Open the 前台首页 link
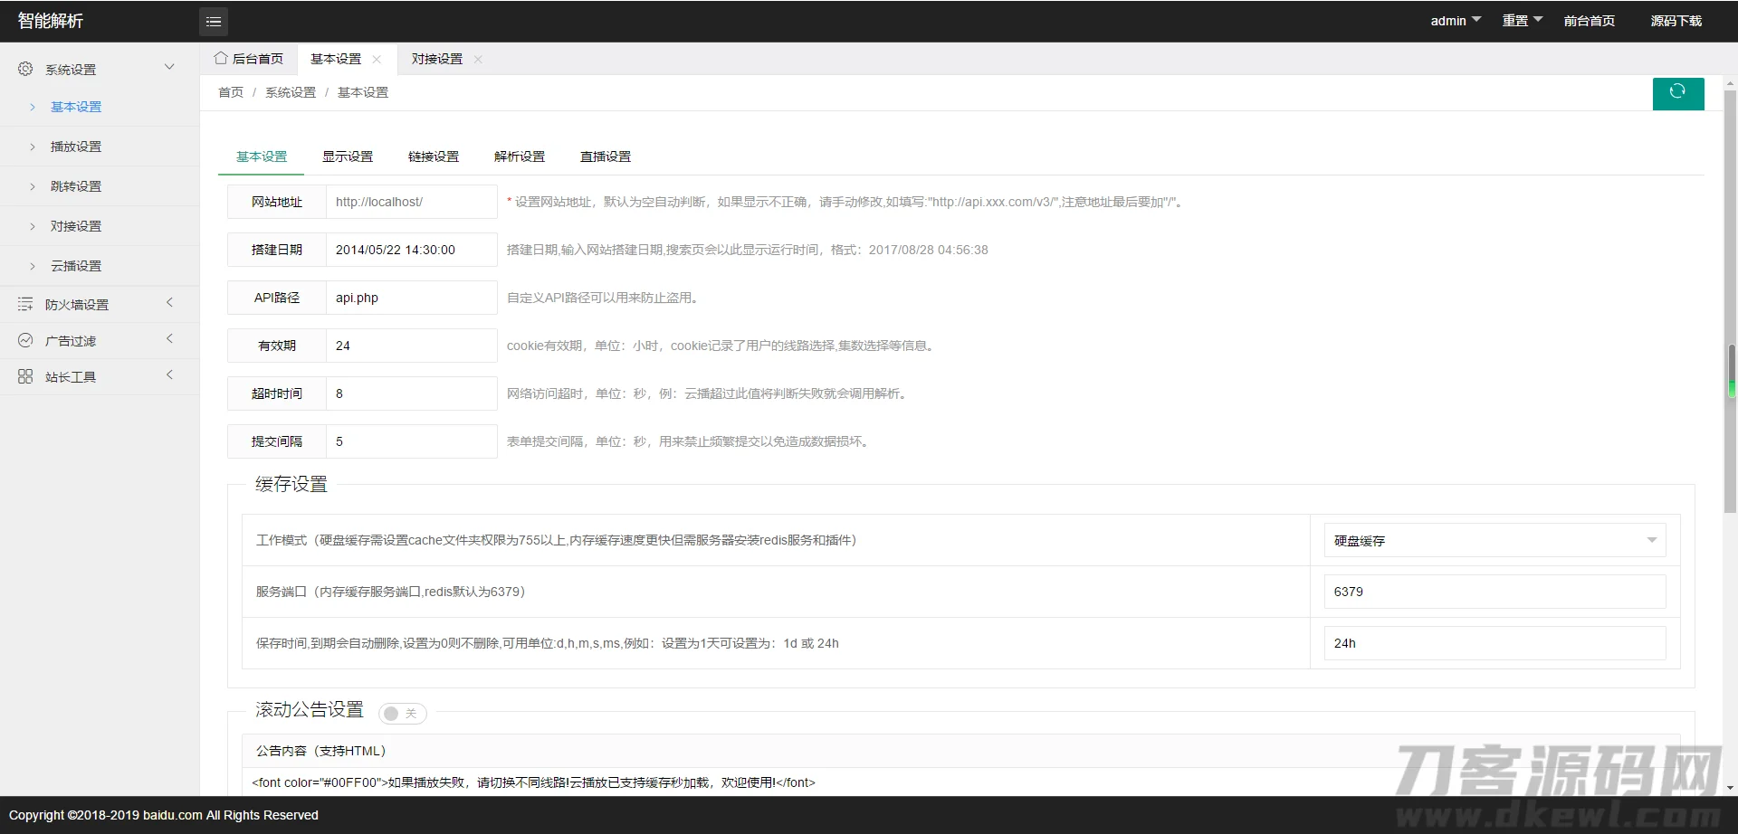This screenshot has width=1738, height=834. click(x=1590, y=21)
